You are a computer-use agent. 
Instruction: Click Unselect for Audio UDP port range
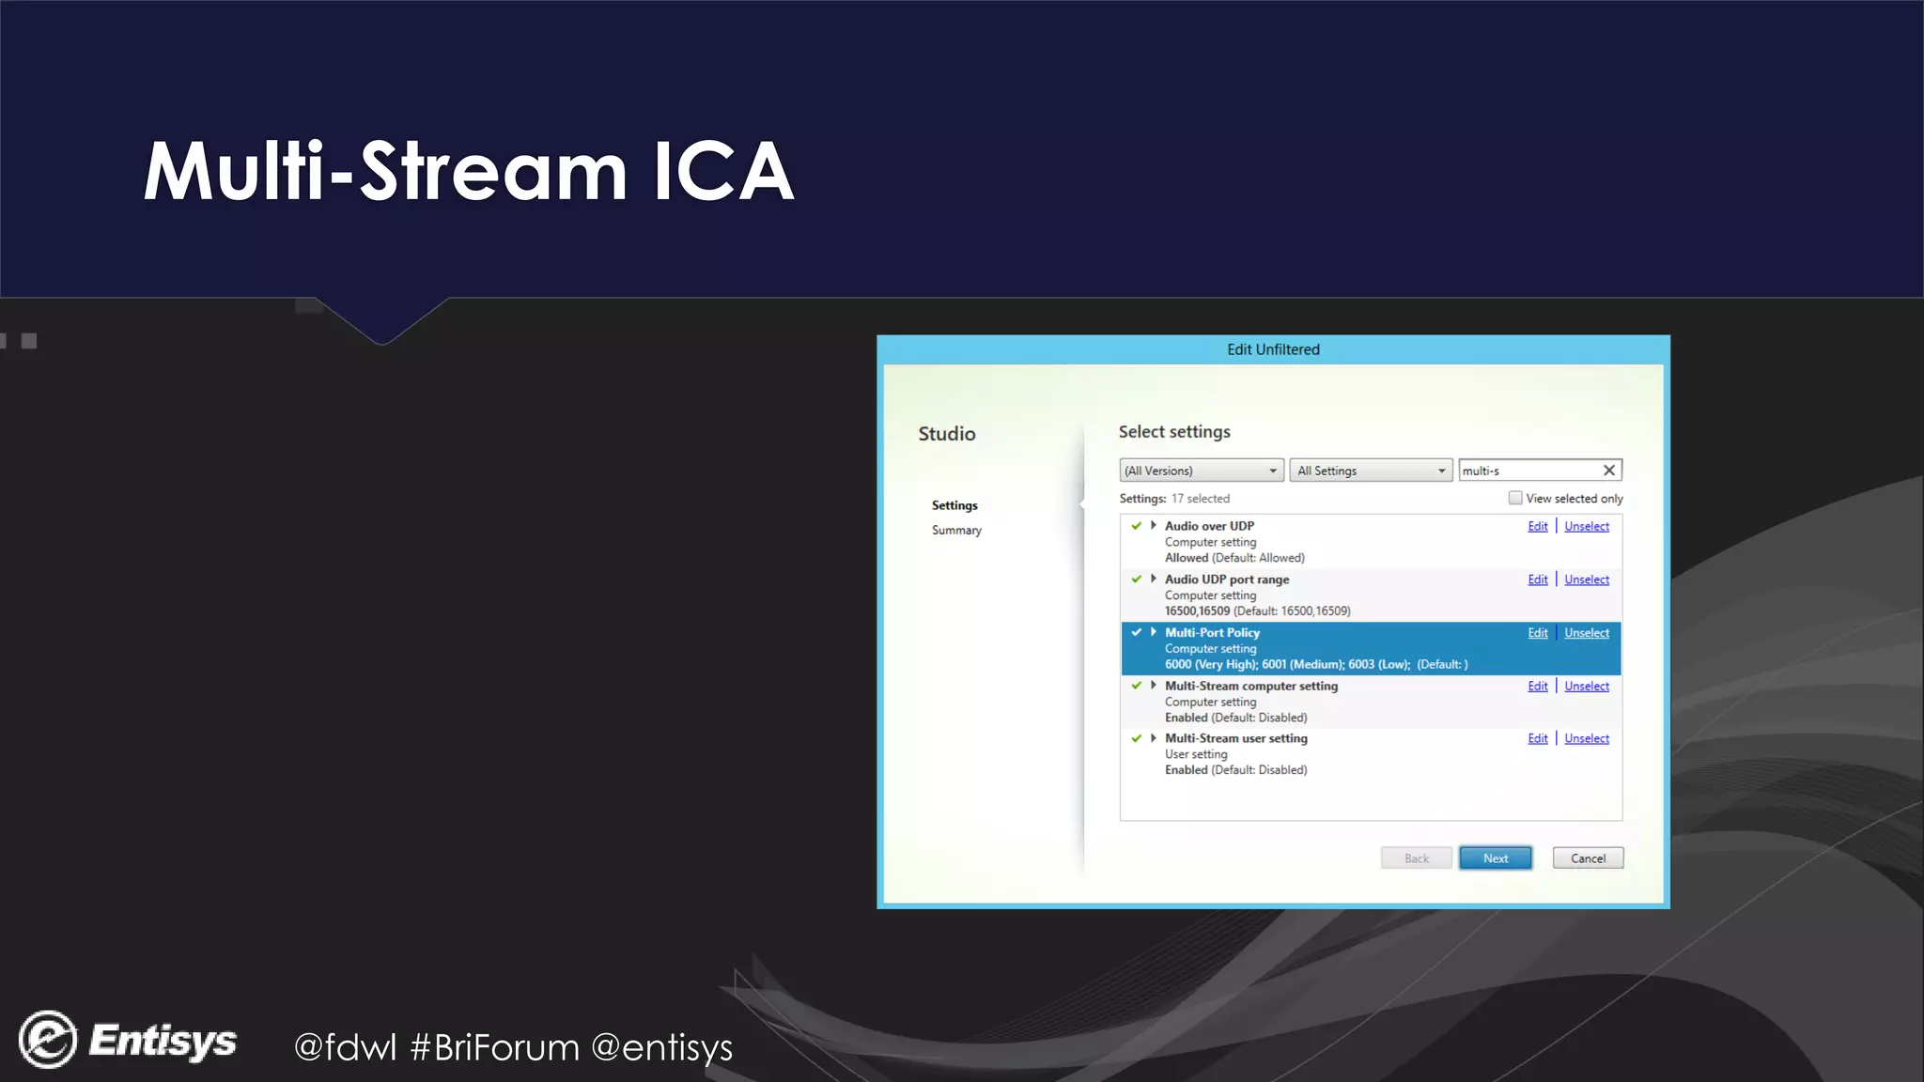1587,580
